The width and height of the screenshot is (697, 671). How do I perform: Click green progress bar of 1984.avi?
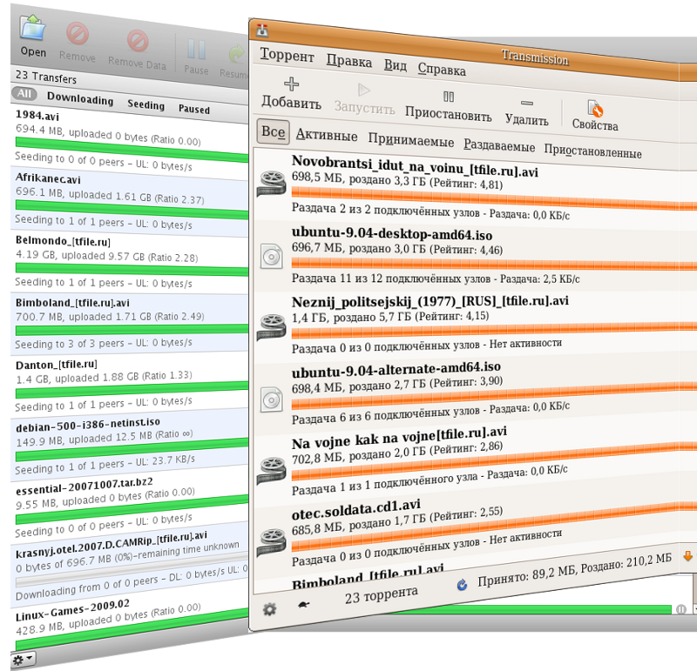132,150
